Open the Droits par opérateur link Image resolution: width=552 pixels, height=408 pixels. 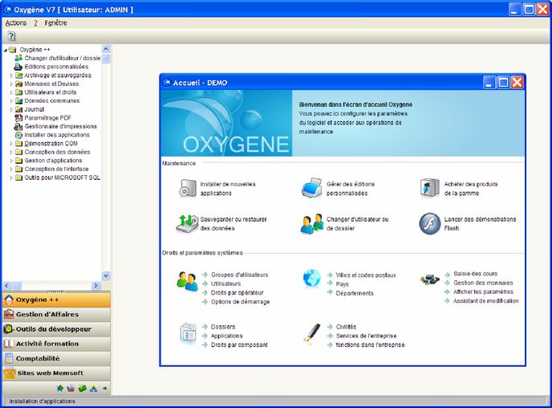point(237,293)
